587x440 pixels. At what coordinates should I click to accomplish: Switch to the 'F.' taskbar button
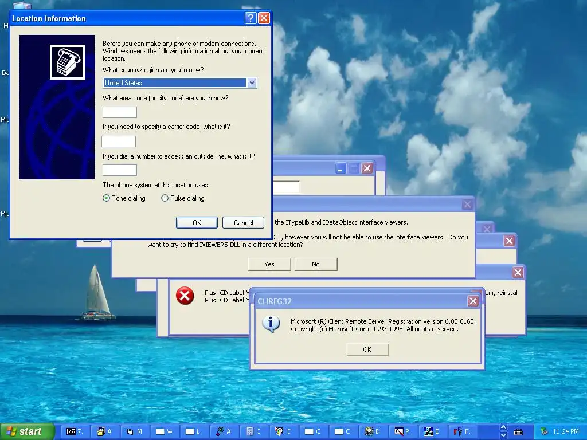click(462, 431)
